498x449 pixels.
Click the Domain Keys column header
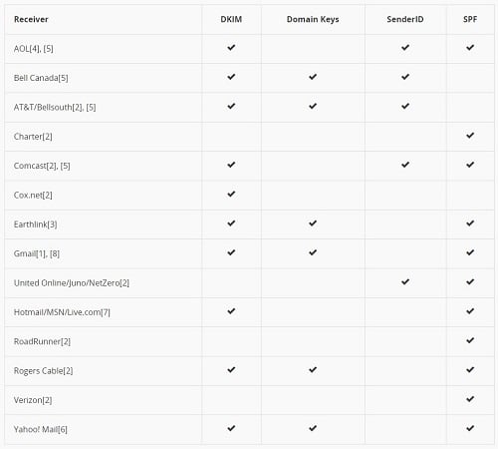tap(313, 19)
